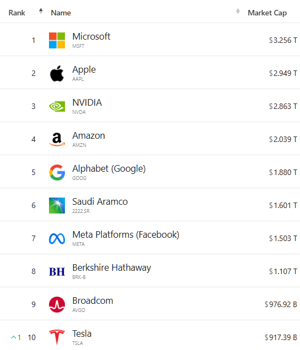Open the Berkshire Hathaway link
The height and width of the screenshot is (350, 300).
point(112,268)
